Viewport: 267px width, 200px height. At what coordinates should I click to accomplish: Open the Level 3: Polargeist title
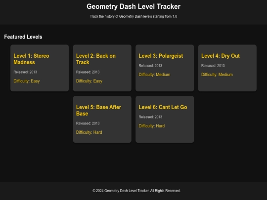click(161, 56)
